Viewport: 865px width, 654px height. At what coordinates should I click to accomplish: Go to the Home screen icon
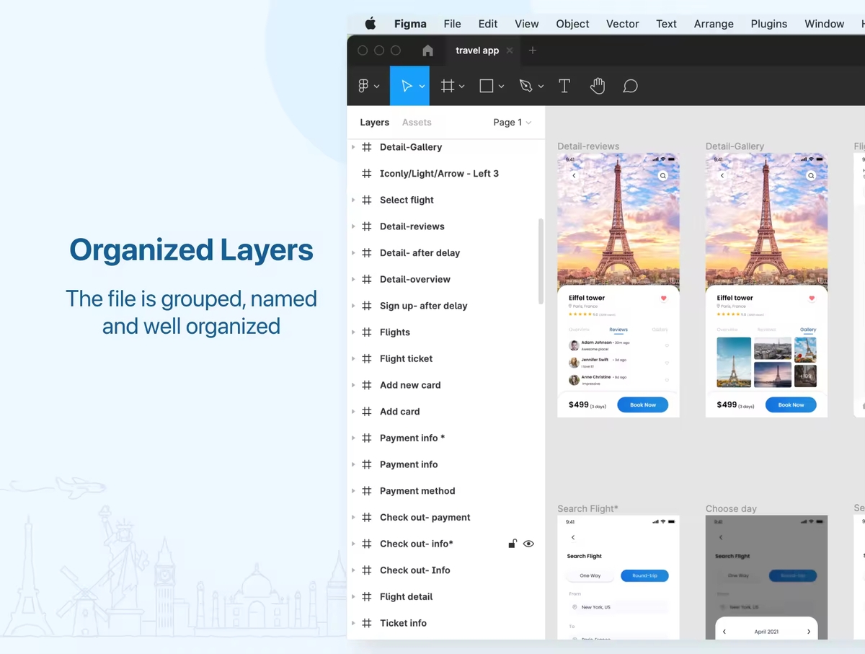click(427, 50)
